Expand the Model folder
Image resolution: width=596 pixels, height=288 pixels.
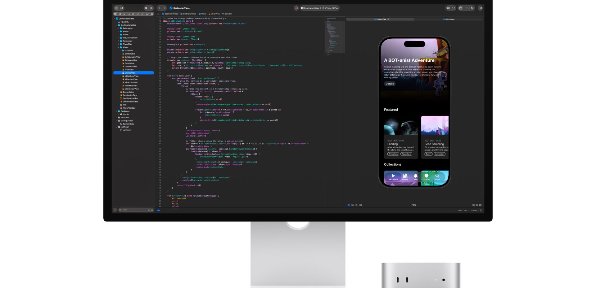coord(119,31)
